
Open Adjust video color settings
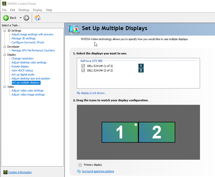(x=28, y=91)
